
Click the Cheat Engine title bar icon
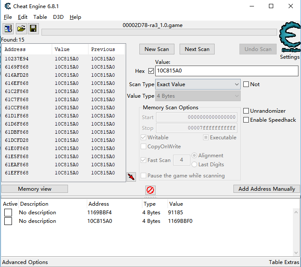[8, 6]
